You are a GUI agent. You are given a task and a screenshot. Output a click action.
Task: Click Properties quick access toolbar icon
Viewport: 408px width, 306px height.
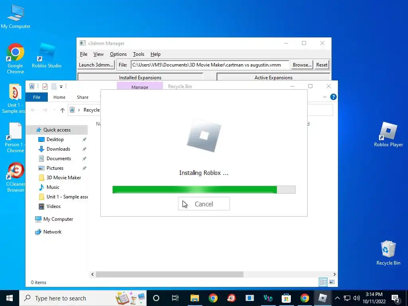tap(45, 86)
